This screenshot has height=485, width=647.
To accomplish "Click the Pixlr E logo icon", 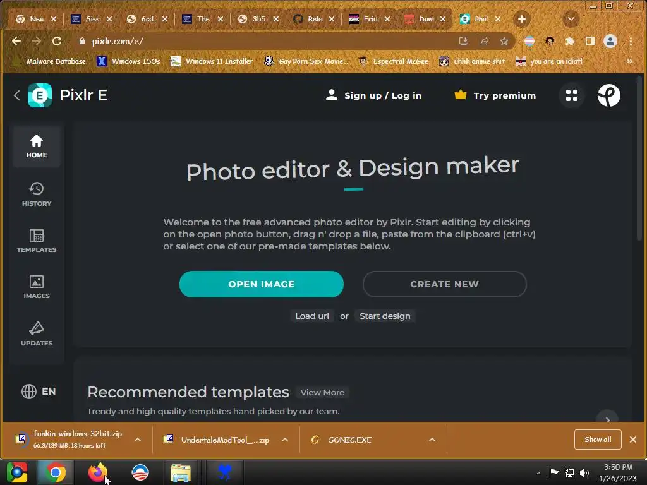I will pyautogui.click(x=40, y=95).
